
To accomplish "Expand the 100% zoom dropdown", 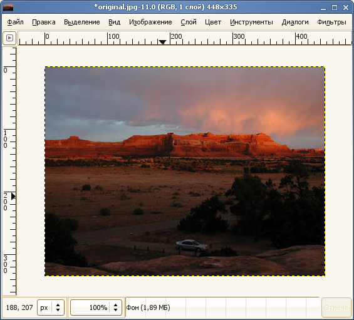I will (x=115, y=307).
